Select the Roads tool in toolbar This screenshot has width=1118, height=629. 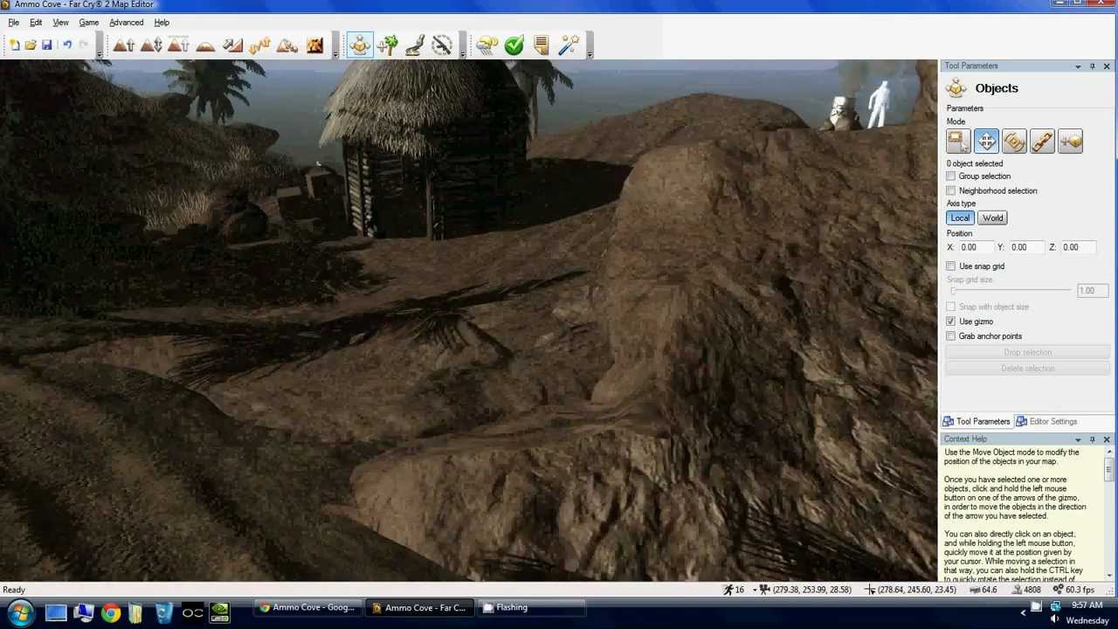point(415,45)
